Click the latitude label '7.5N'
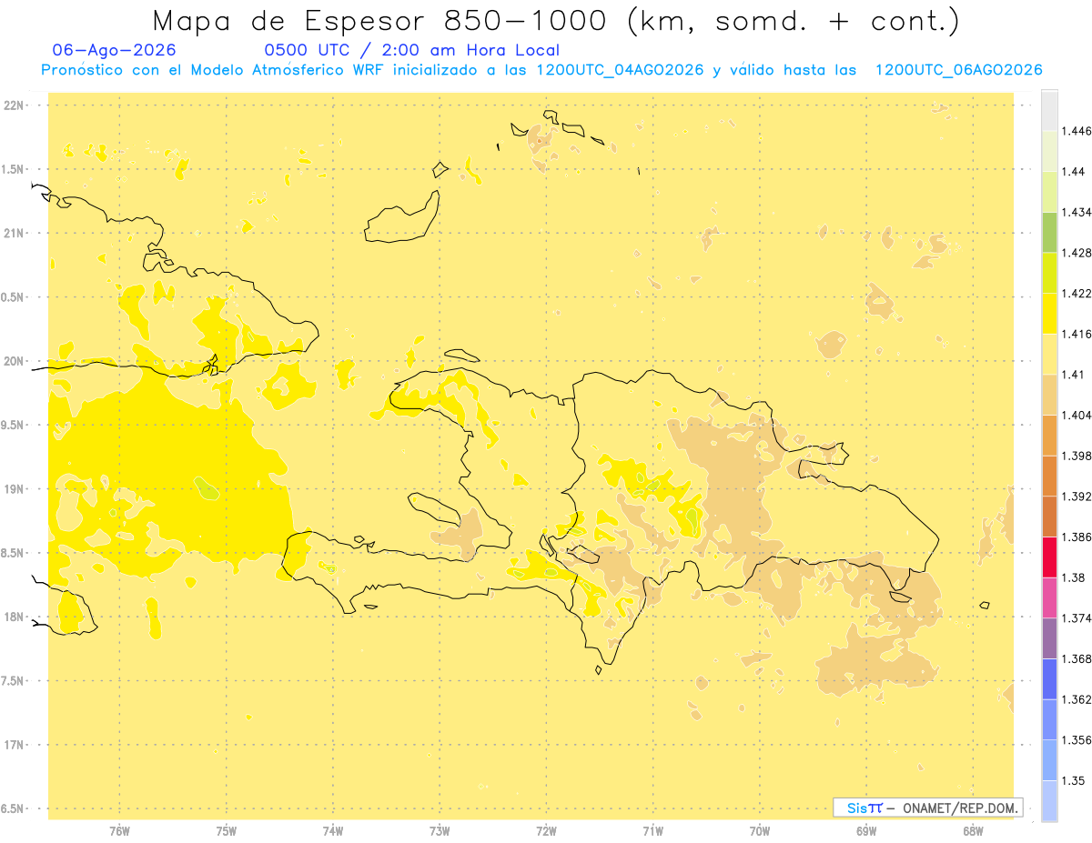 pyautogui.click(x=14, y=681)
